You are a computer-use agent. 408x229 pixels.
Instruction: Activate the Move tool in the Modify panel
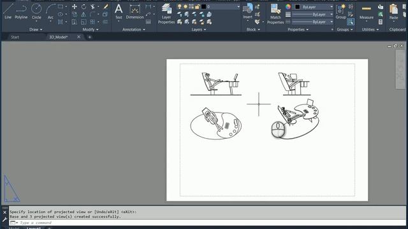point(75,6)
